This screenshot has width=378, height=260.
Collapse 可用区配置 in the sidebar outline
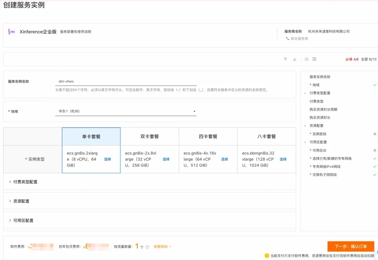coord(305,142)
